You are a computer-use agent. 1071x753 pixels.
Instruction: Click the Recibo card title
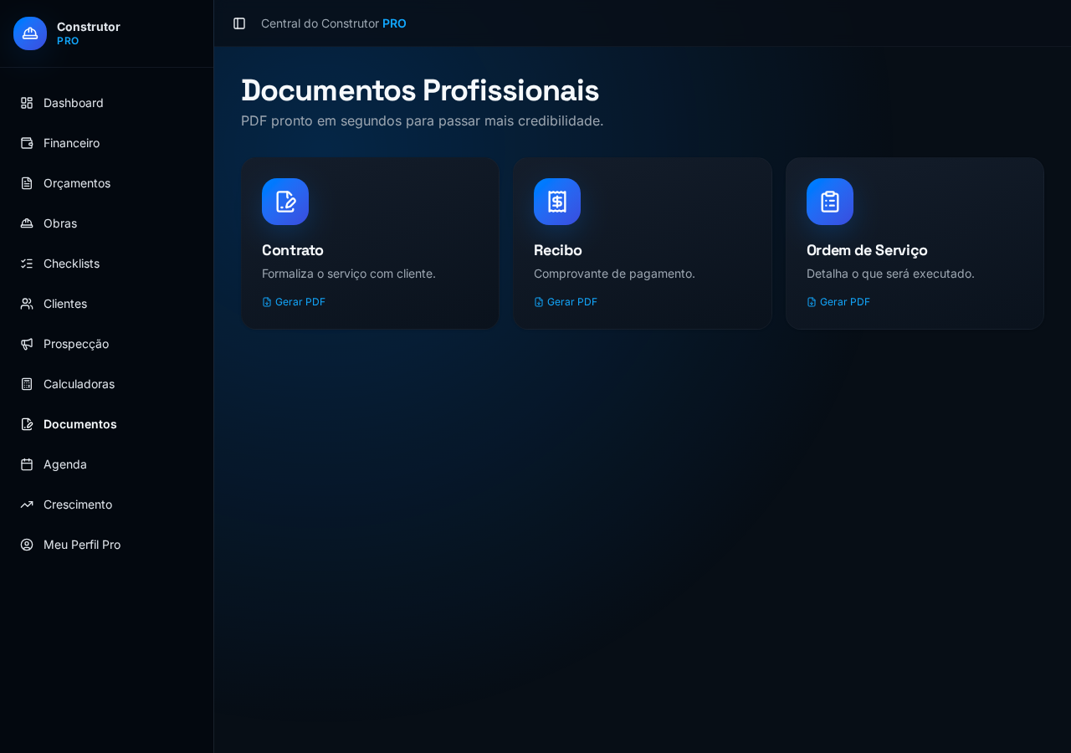(x=558, y=250)
